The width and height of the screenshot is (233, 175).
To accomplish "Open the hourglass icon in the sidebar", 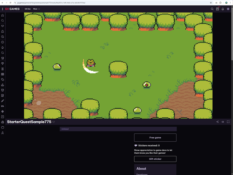I will 3,69.
